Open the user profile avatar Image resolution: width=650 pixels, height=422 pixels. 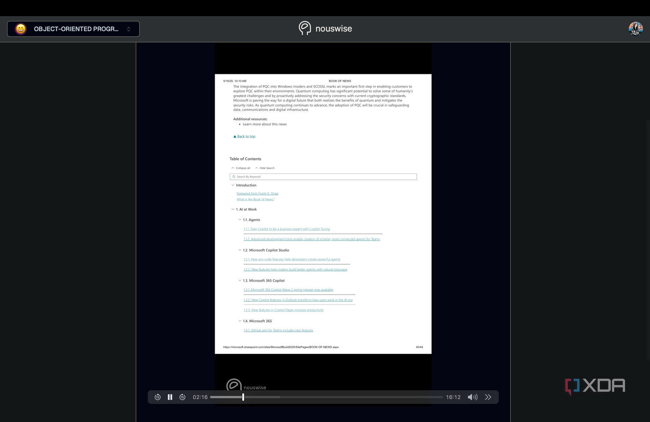click(635, 29)
